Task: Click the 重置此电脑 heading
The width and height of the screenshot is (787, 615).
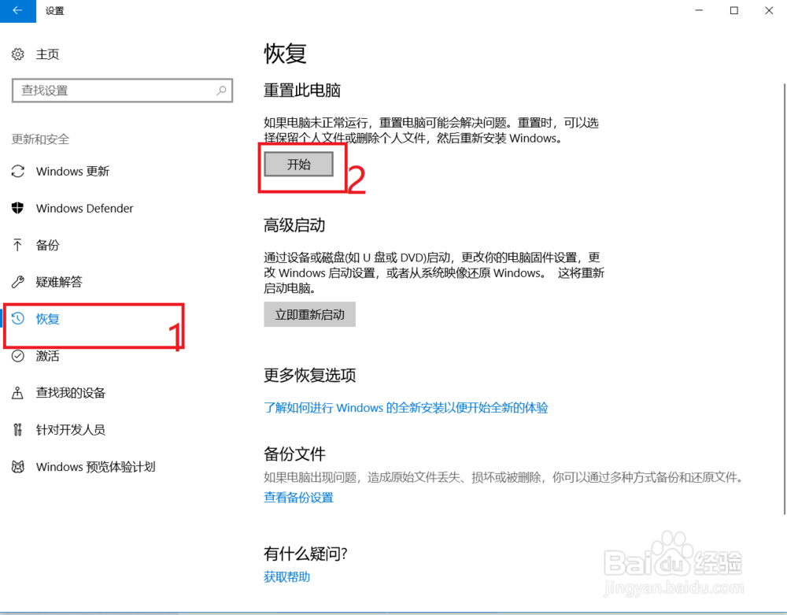Action: point(302,91)
